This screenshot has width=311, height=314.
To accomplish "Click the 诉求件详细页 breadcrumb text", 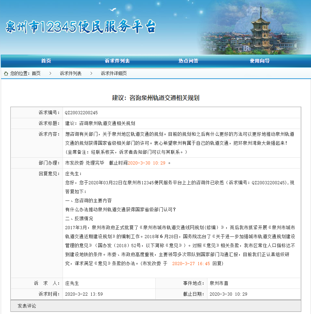I will [114, 73].
